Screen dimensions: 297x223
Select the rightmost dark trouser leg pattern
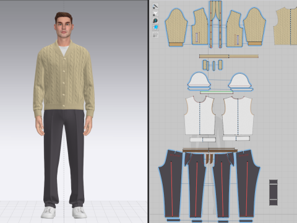coord(247,184)
